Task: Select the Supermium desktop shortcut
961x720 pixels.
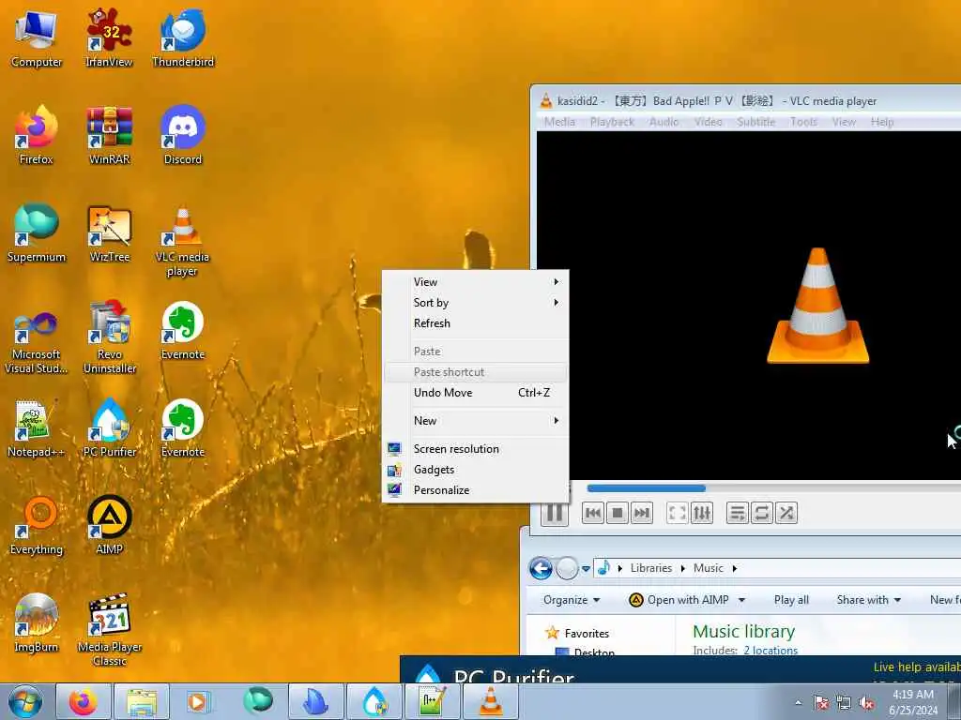Action: [37, 233]
